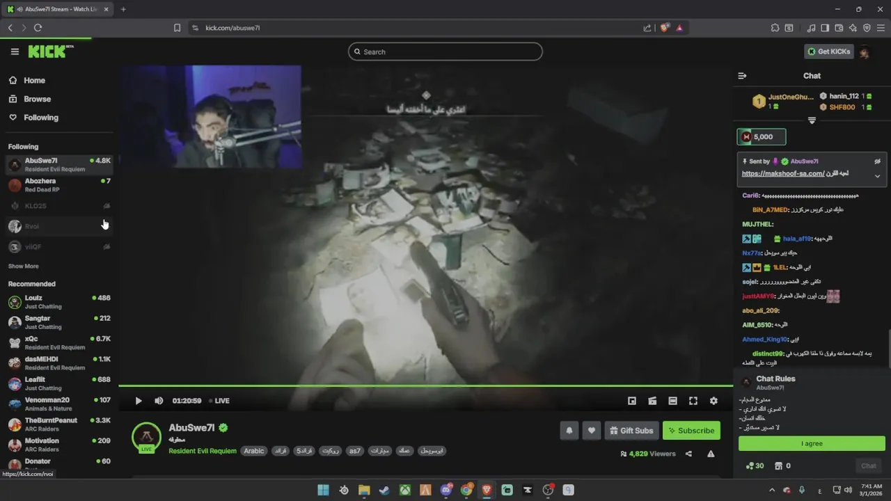Create a clip with clapperboard icon

652,401
